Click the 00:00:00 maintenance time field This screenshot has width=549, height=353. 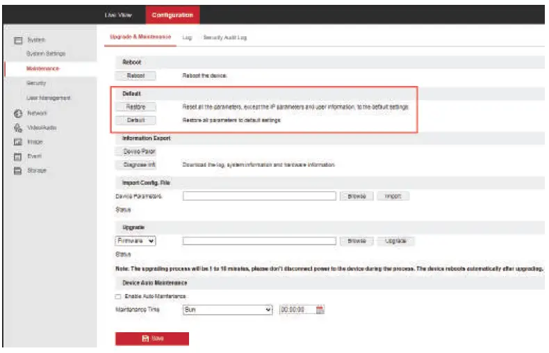coord(297,310)
